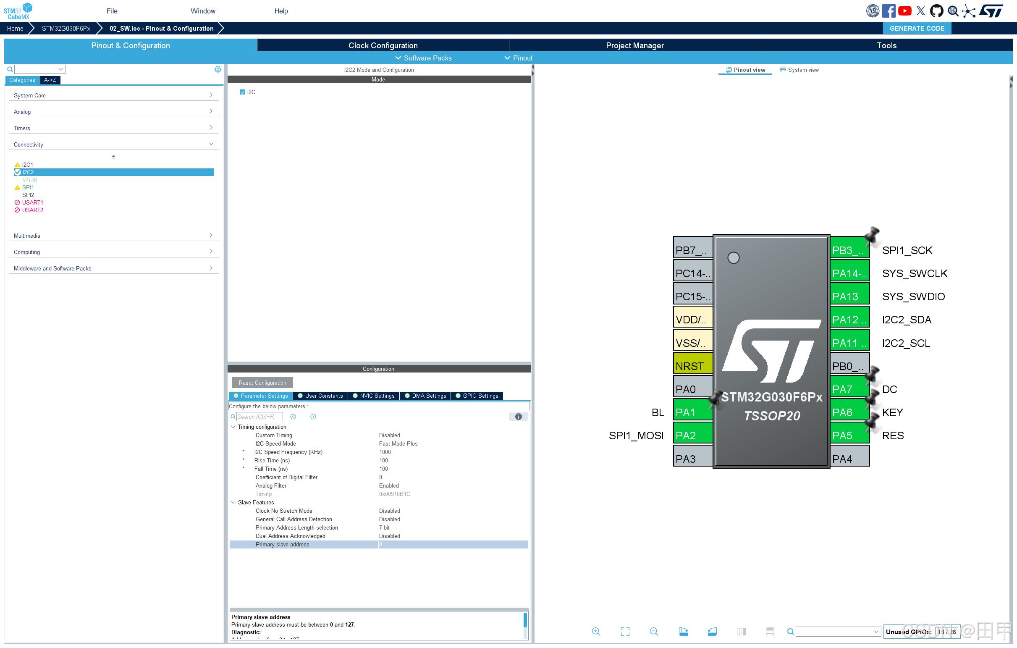Click the STM32CubeMX logo
Image resolution: width=1017 pixels, height=648 pixels.
18,11
